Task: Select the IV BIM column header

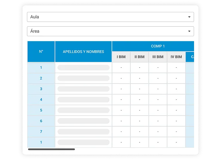Action: [176, 57]
